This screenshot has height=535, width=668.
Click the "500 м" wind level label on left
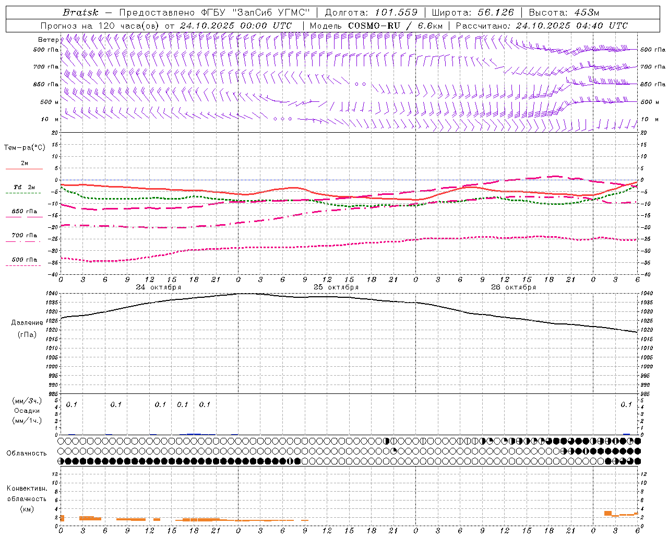50,102
